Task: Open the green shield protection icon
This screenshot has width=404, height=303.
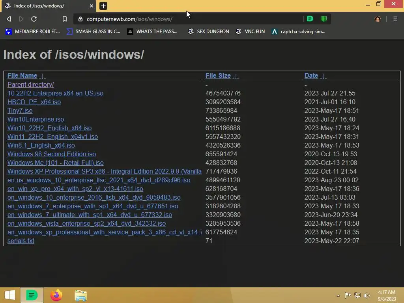Action: click(324, 19)
